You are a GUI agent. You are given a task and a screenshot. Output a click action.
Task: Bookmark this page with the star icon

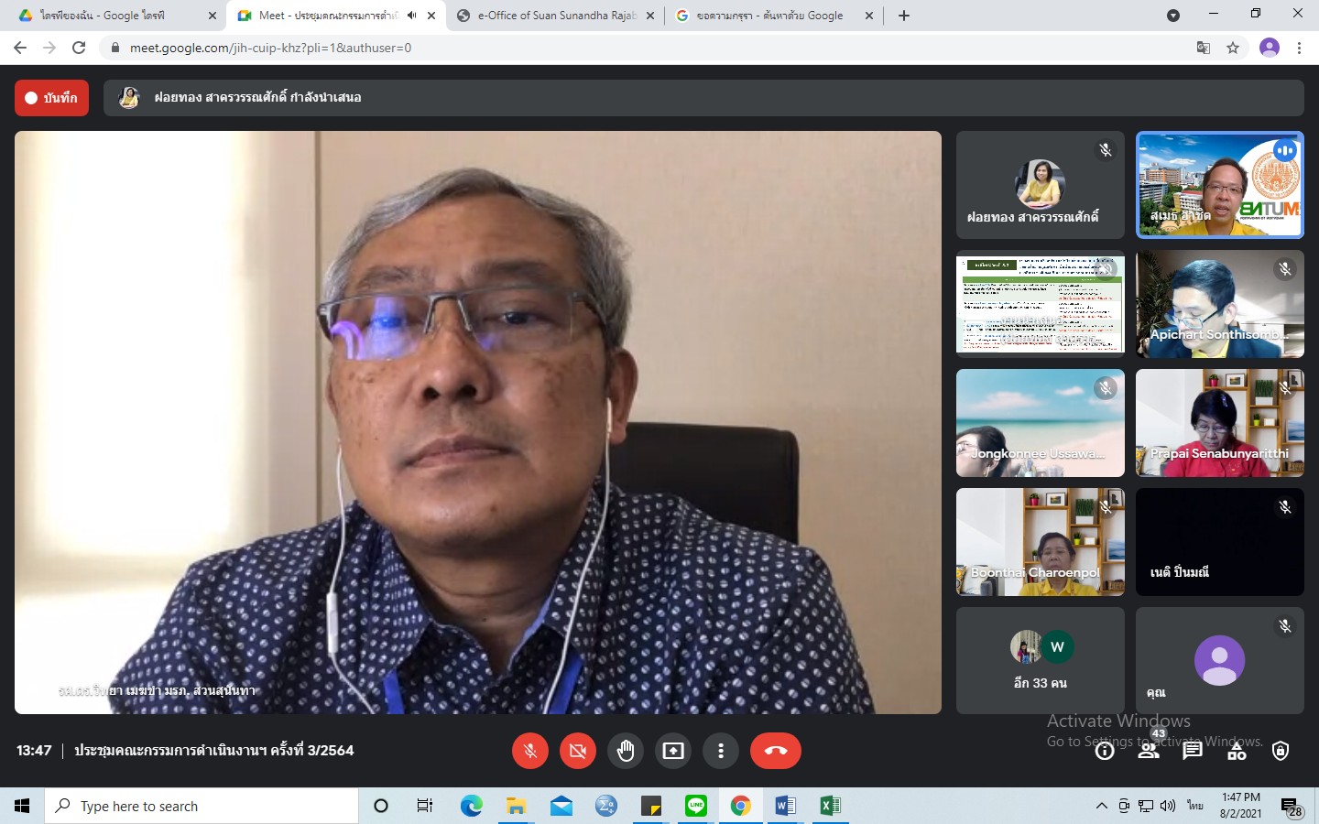click(1233, 48)
